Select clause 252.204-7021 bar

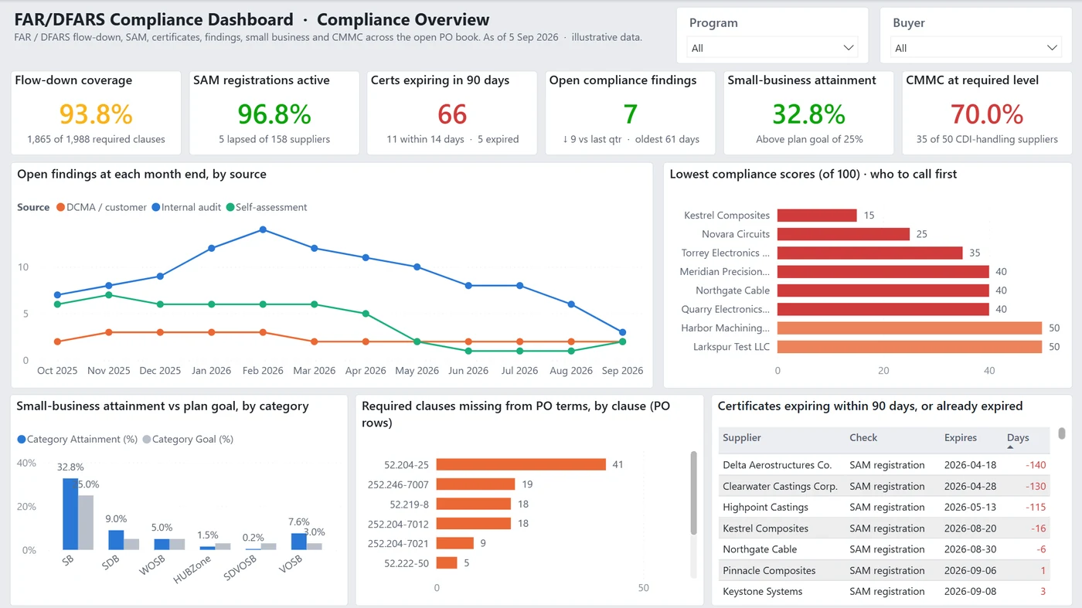(x=454, y=543)
